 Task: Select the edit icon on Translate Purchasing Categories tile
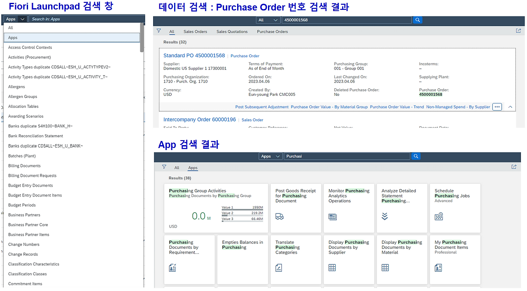[278, 267]
